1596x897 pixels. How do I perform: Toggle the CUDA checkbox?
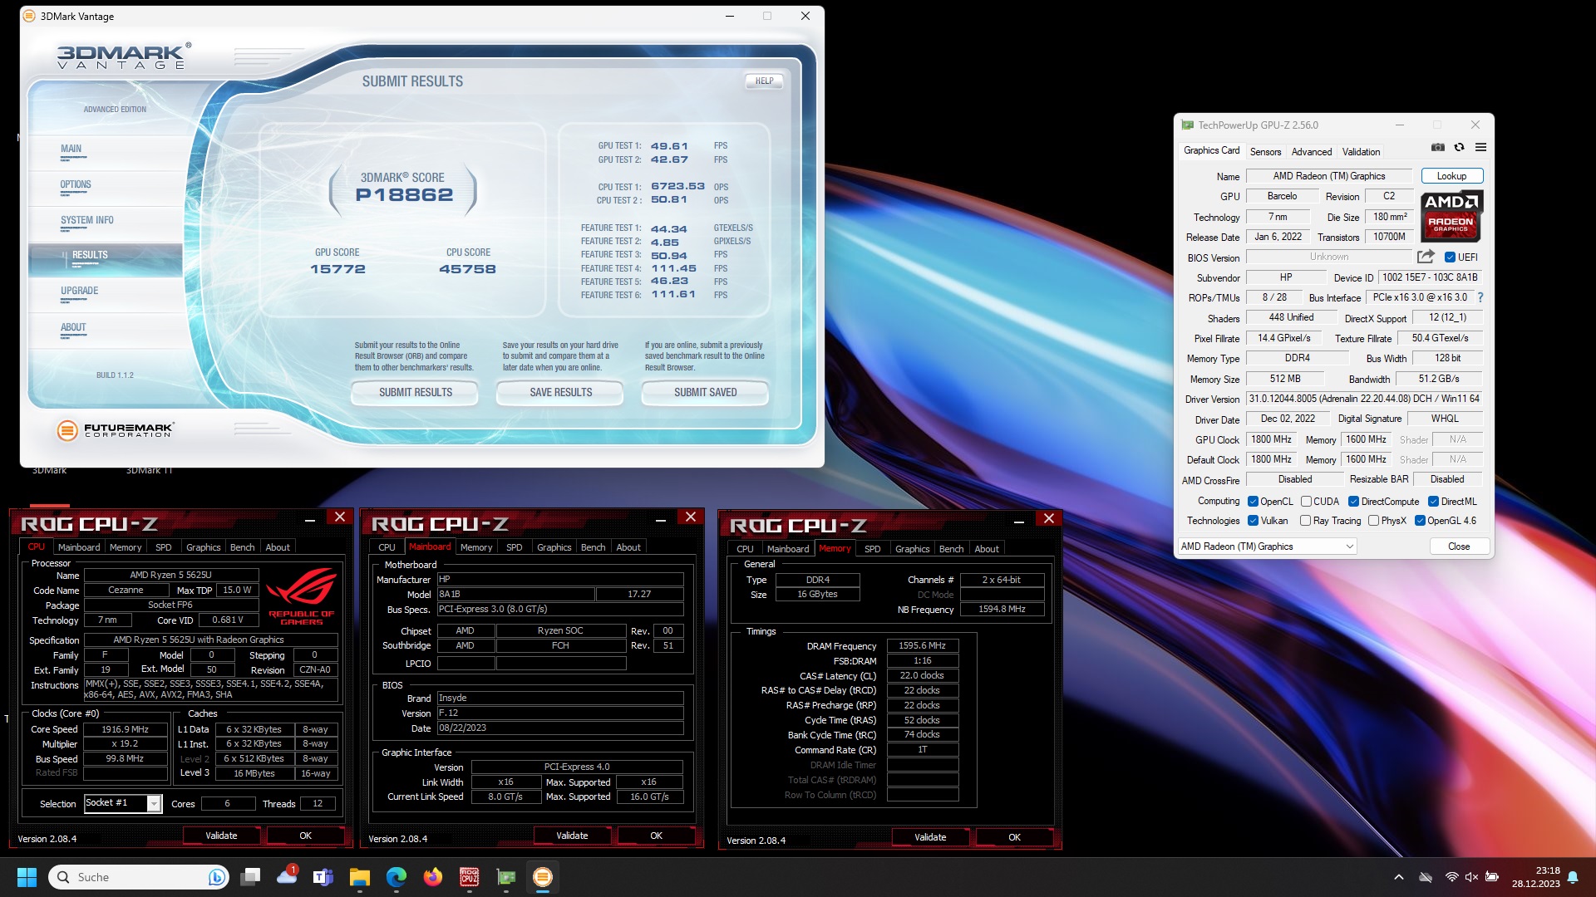tap(1306, 502)
